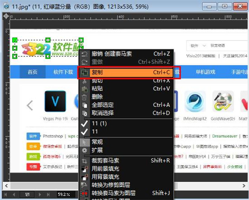Image resolution: width=249 pixels, height=200 pixels.
Task: Click the gear icon beside 扩展
Action: [x=84, y=150]
